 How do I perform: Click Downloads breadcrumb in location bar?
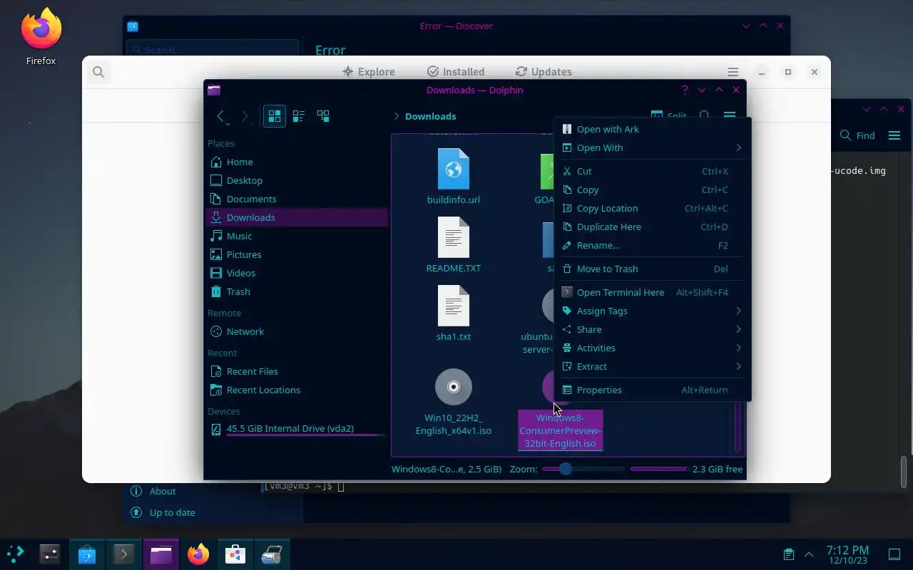tap(430, 116)
